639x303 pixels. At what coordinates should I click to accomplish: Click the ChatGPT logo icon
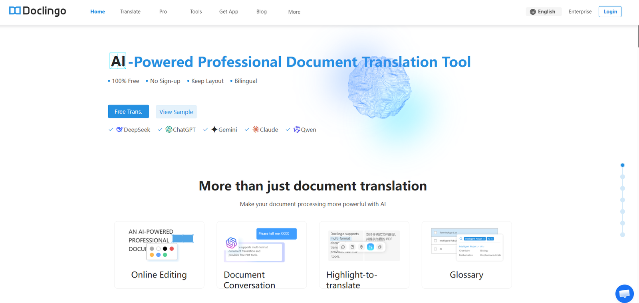pos(169,130)
